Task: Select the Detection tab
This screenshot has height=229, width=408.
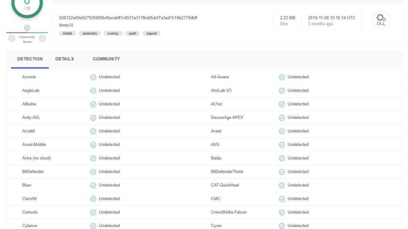Action: pos(30,59)
